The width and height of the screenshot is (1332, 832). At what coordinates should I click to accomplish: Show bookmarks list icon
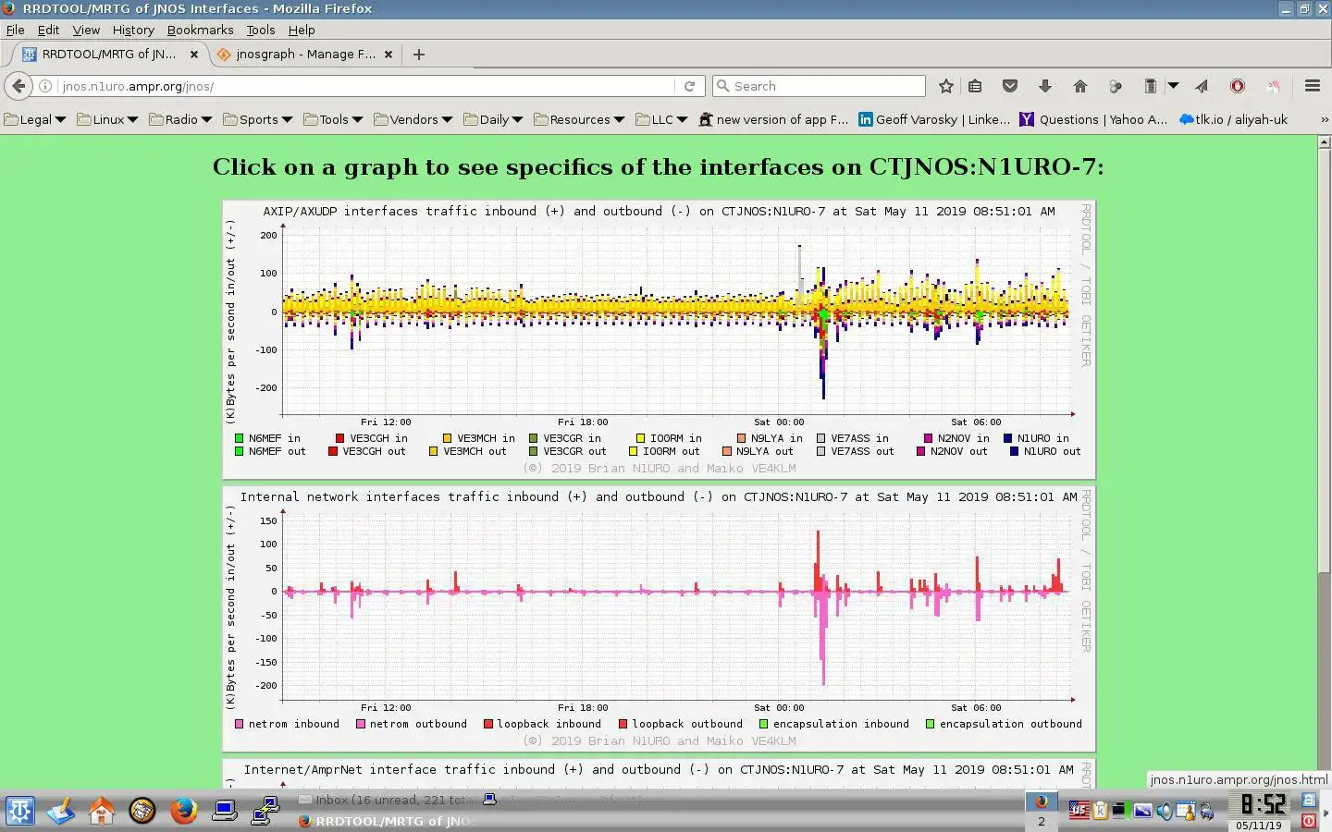coord(975,86)
